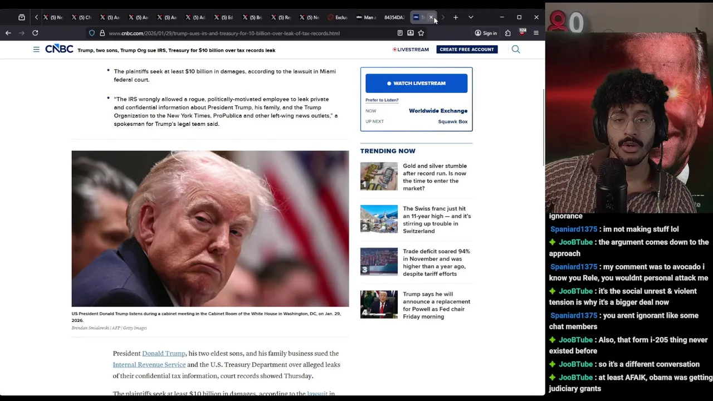Click JooBTube 'form i-205' chat message
The image size is (713, 401).
pos(628,345)
